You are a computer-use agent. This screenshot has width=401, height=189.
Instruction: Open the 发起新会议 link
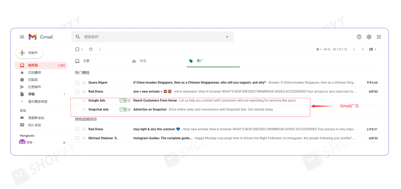pyautogui.click(x=36, y=118)
